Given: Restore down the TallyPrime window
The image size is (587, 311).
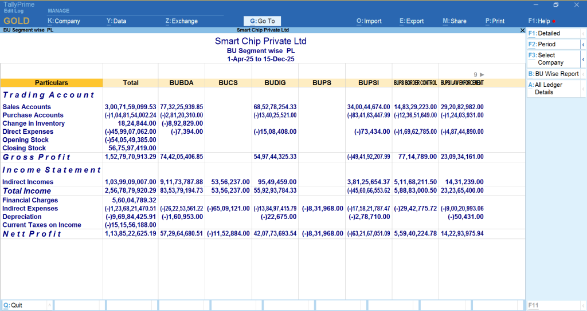Looking at the screenshot, I should click(555, 5).
